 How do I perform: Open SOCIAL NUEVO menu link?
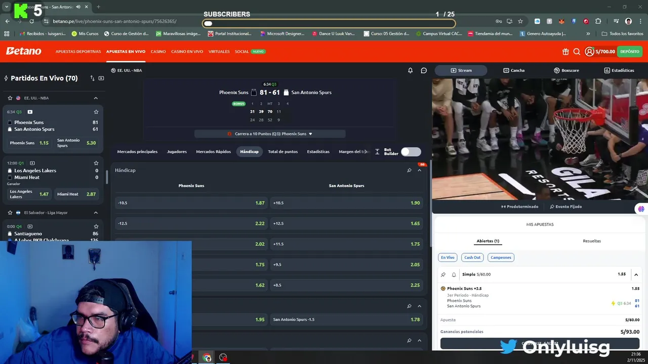coord(250,52)
